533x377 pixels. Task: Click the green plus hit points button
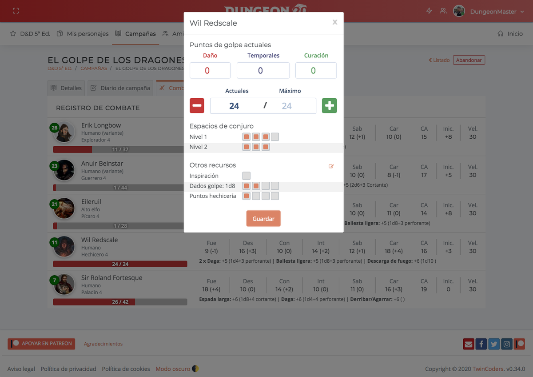coord(329,106)
